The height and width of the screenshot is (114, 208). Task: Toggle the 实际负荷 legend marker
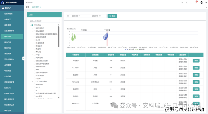(137, 49)
